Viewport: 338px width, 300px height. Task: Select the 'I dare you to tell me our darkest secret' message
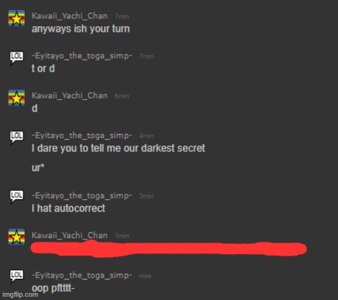tap(119, 149)
